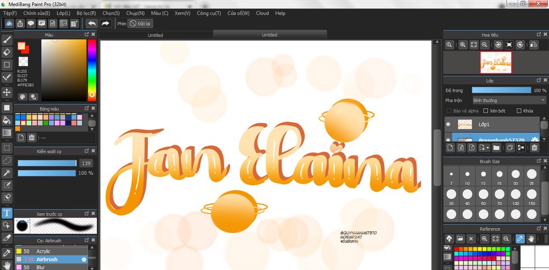Open the Pha trộn blend mode dropdown
Viewport: 549px width, 270px height.
tap(509, 100)
